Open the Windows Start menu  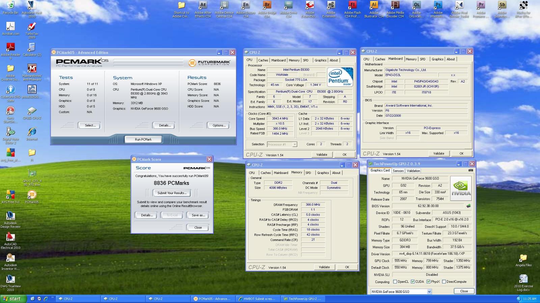point(13,299)
